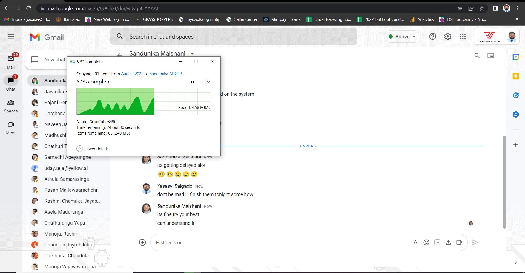Open Google apps grid

click(463, 36)
